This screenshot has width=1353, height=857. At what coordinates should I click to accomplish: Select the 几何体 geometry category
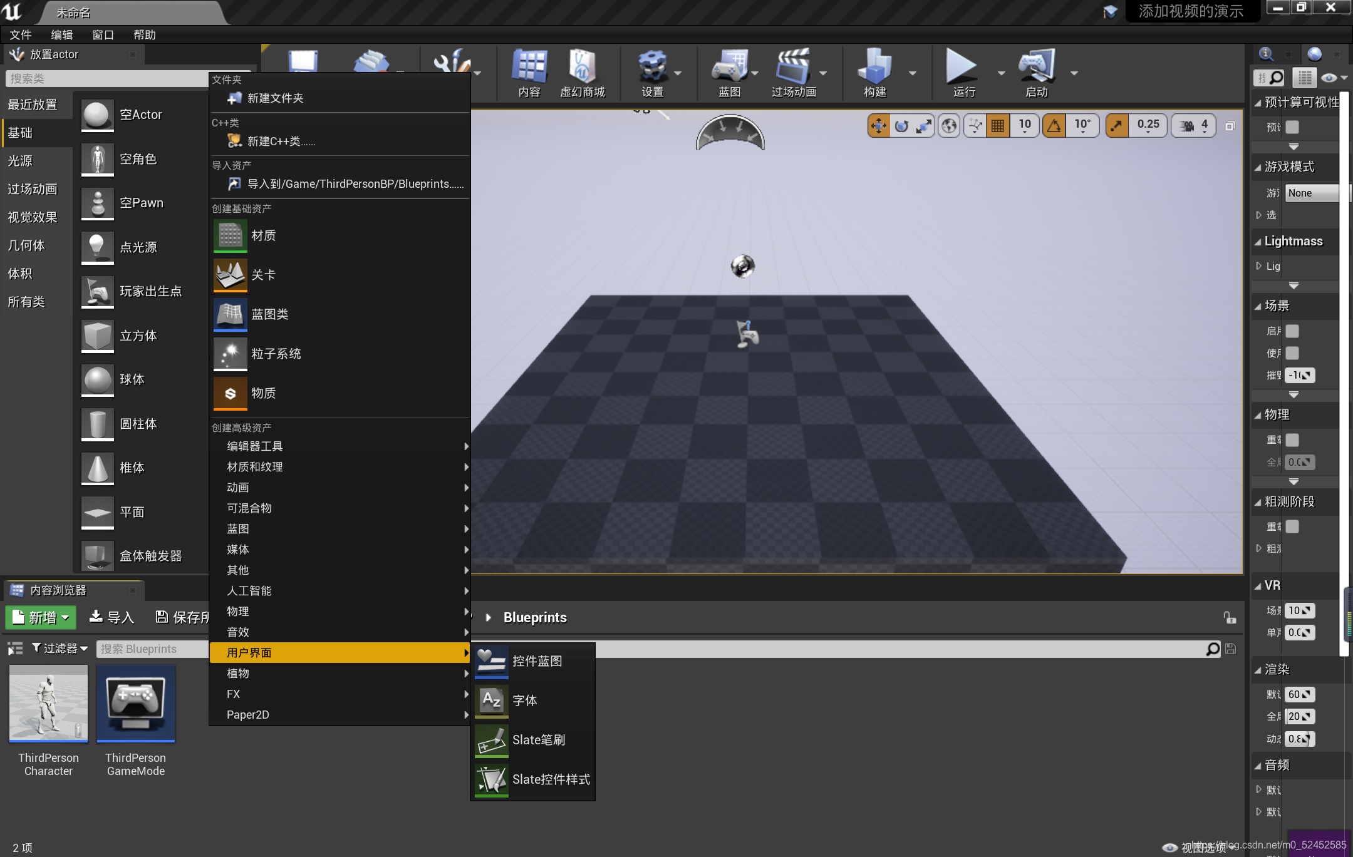point(36,245)
